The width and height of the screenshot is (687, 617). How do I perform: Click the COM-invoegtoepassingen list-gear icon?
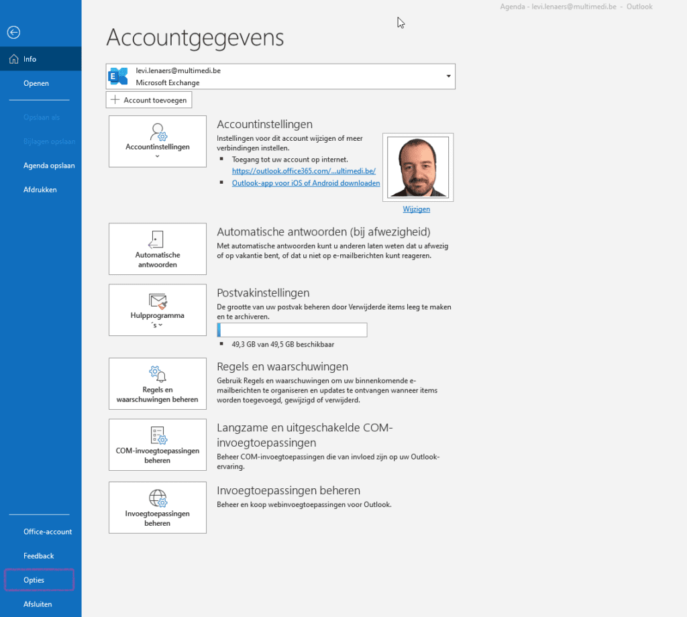158,435
